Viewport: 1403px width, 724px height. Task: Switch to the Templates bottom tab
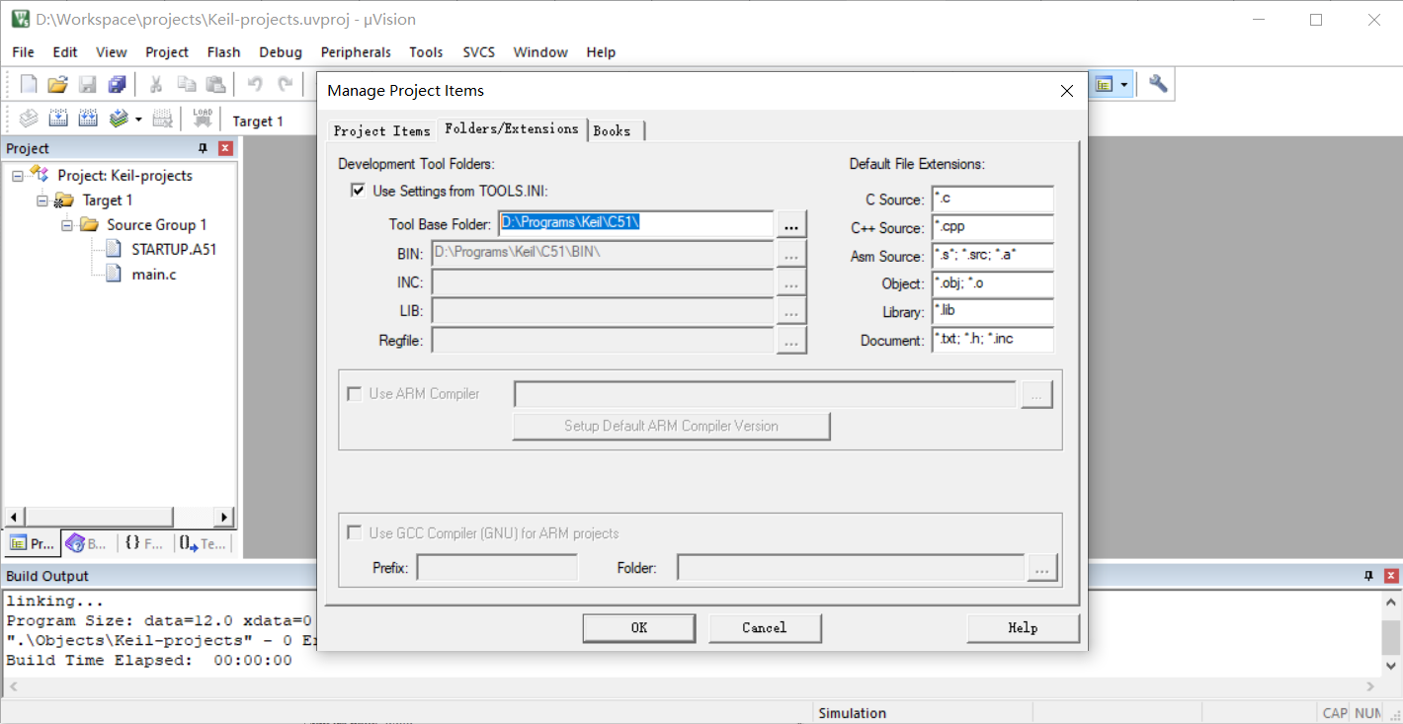tap(203, 543)
